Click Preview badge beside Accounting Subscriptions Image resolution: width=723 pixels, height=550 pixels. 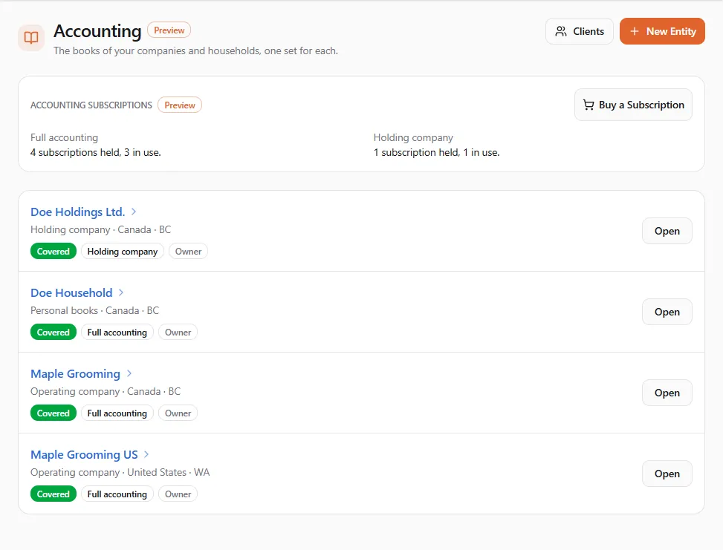pyautogui.click(x=180, y=105)
